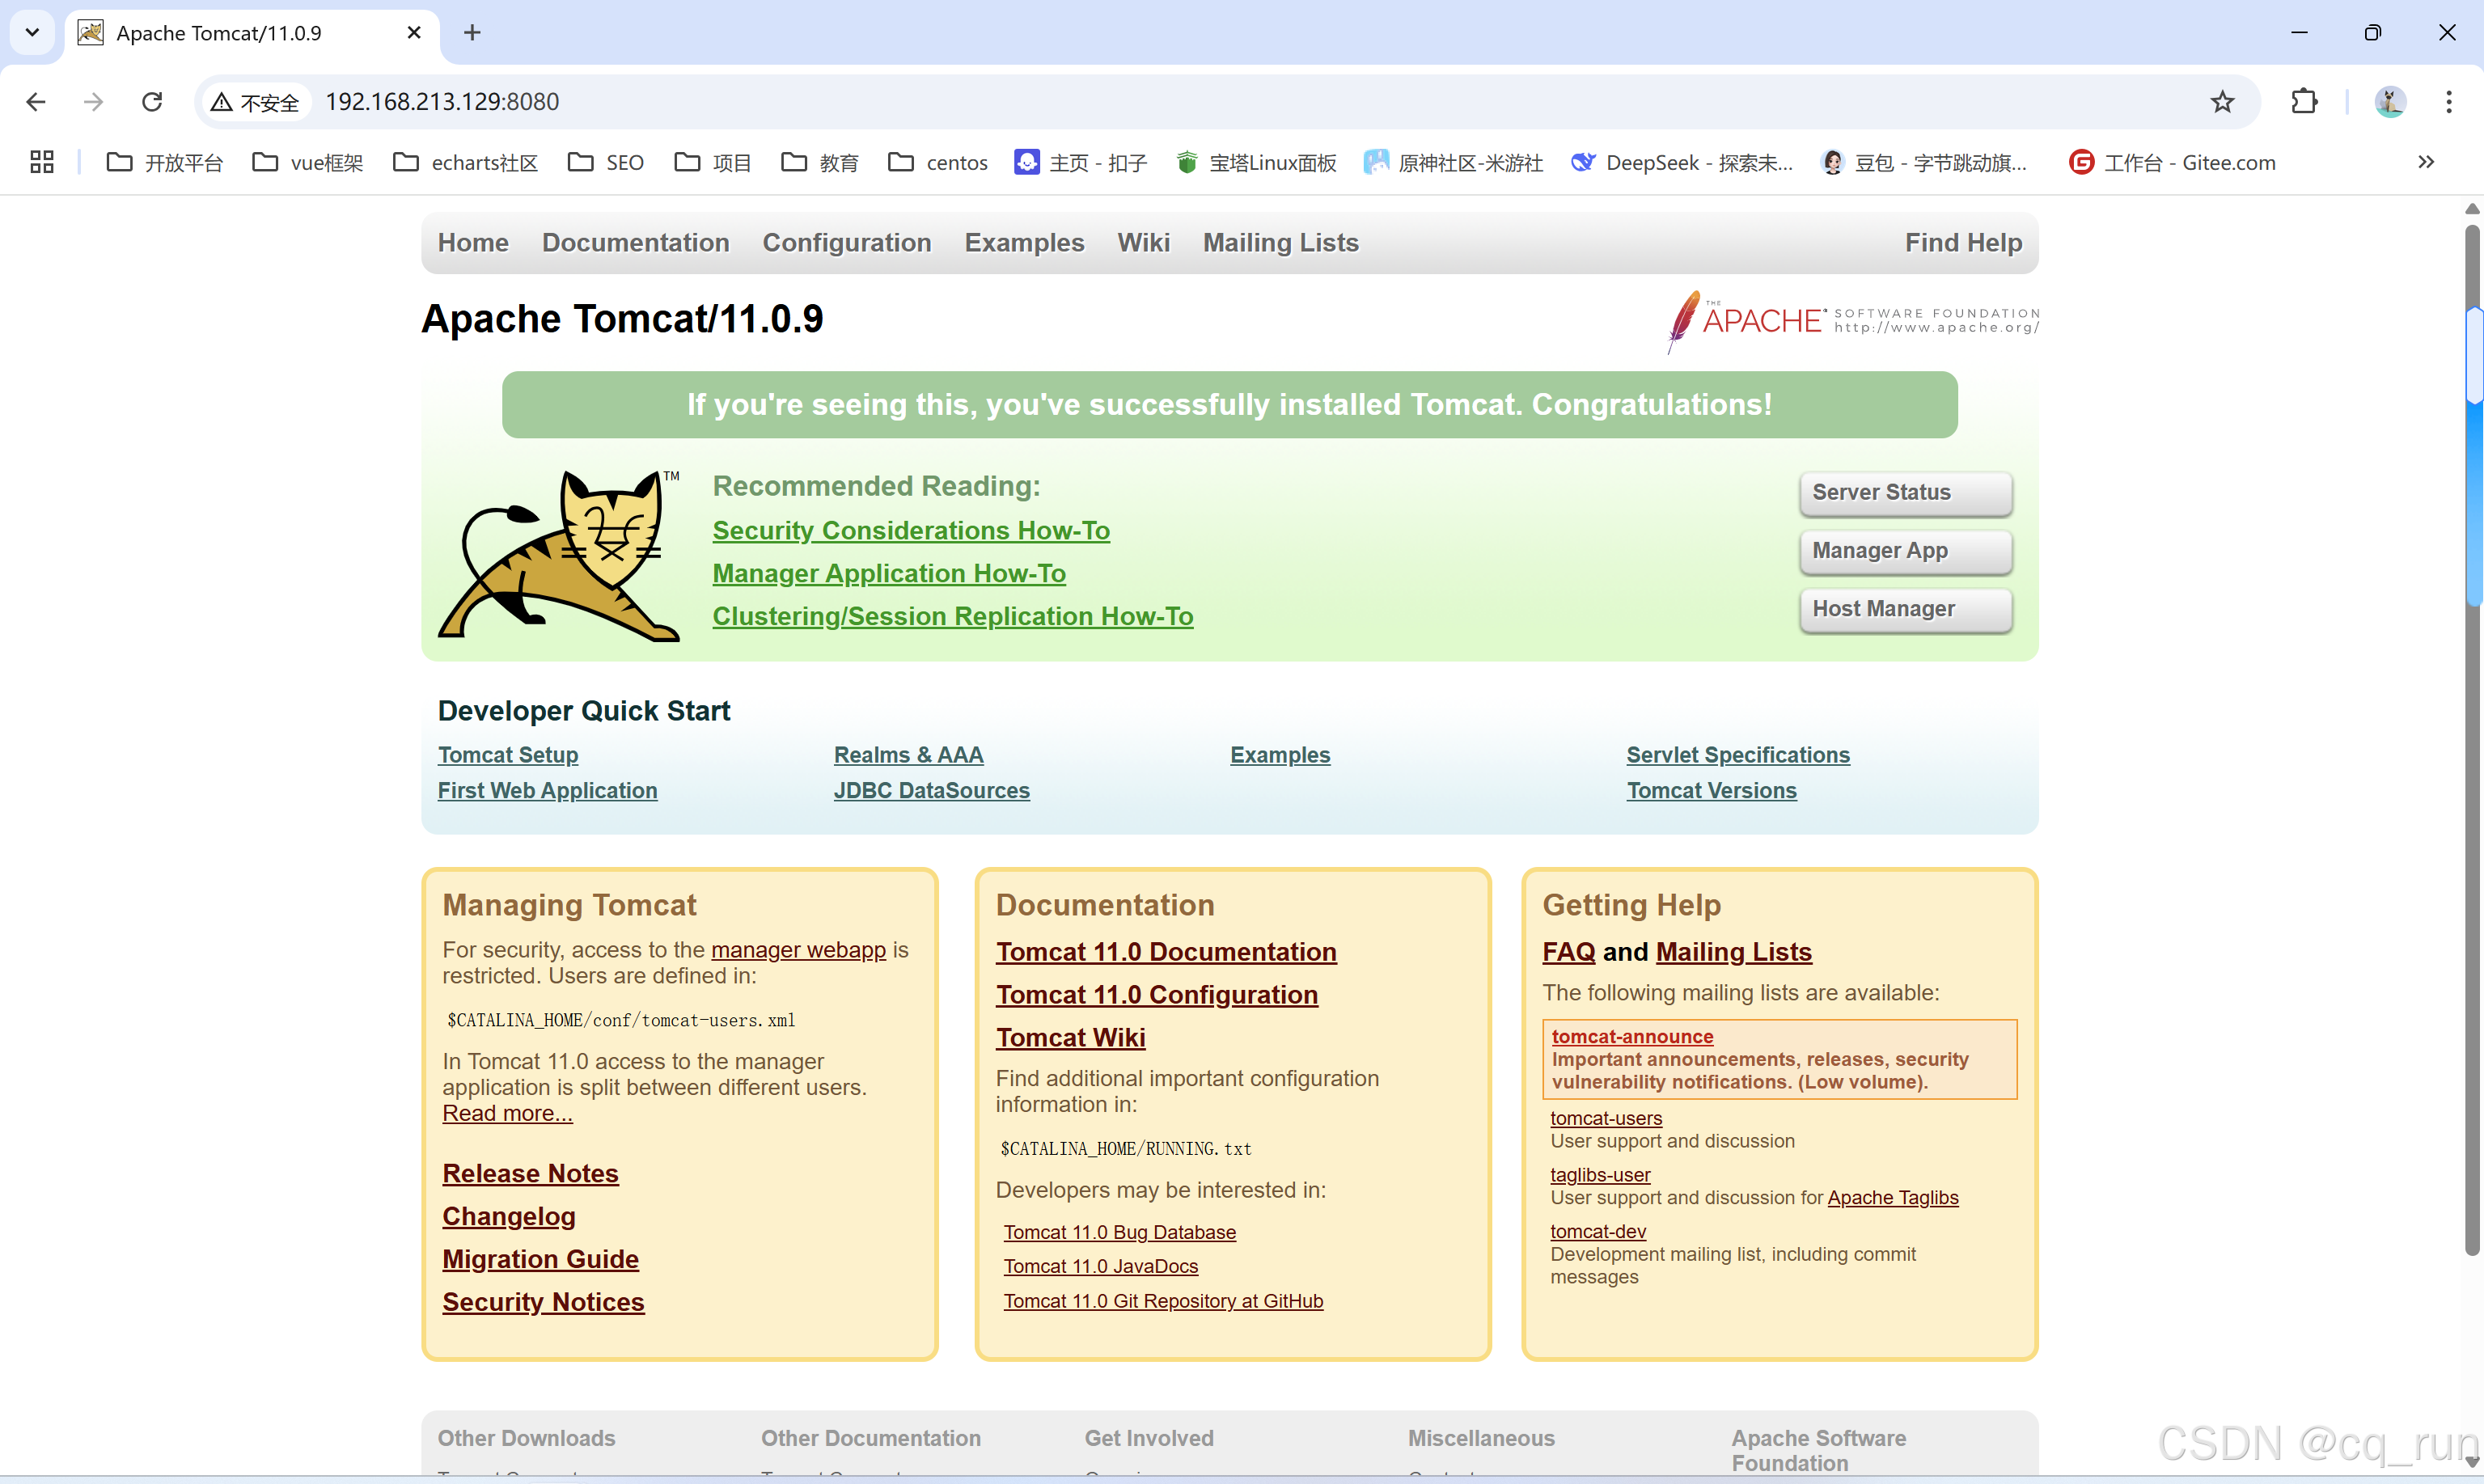Screen dimensions: 2484x1484
Task: Open the Changelog link
Action: 509,1217
